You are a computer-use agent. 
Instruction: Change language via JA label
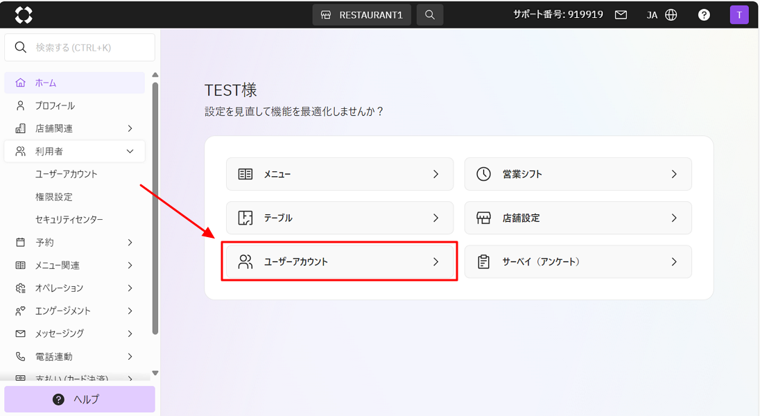click(652, 15)
